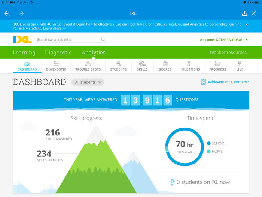Open the Students report icon
This screenshot has height=197, width=262.
coord(118,64)
